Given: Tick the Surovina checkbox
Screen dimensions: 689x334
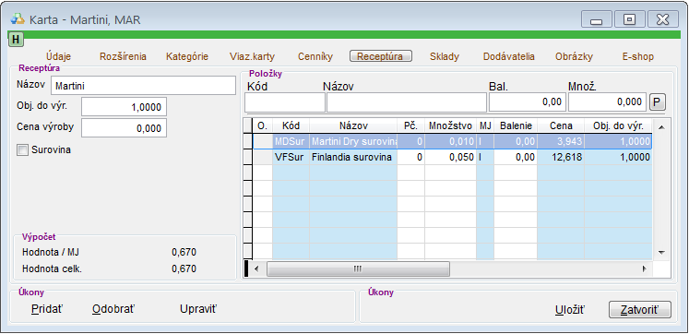Looking at the screenshot, I should pos(22,150).
